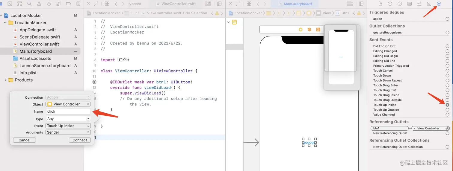
Task: Click the Did End On Exit circle
Action: [447, 46]
